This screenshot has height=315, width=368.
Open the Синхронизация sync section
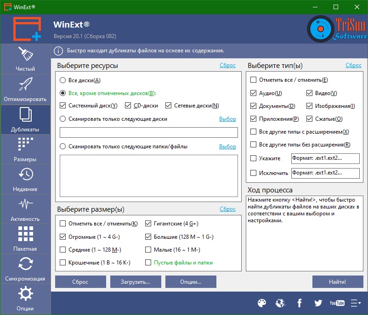(25, 269)
